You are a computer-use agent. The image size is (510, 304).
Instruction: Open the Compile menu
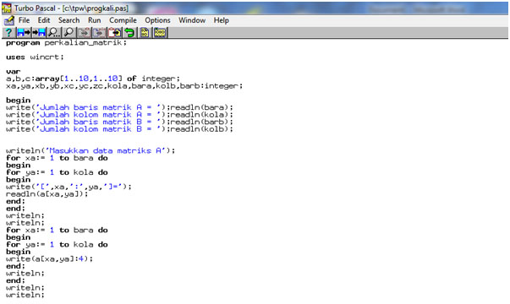123,20
